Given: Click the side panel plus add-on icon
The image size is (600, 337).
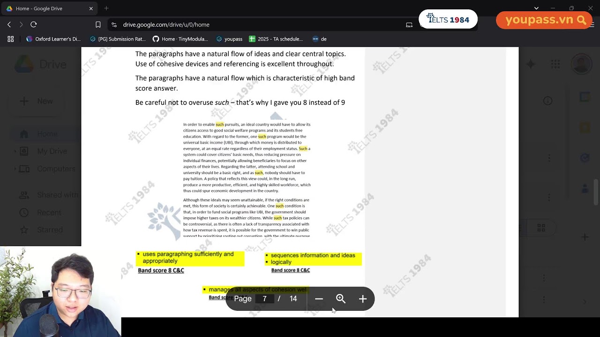Looking at the screenshot, I should tap(585, 237).
